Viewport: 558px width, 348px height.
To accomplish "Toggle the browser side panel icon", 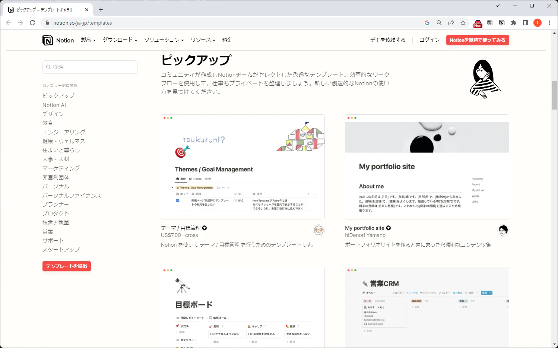I will 526,23.
